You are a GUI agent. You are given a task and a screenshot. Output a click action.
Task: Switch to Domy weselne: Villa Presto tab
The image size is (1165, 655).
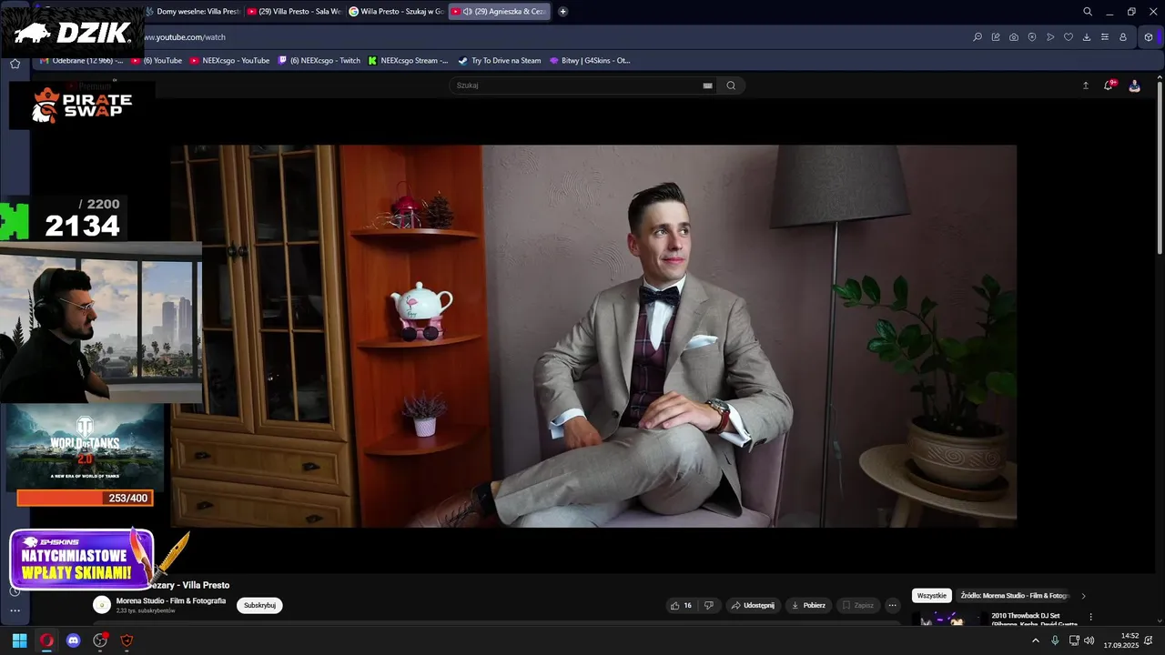click(195, 12)
